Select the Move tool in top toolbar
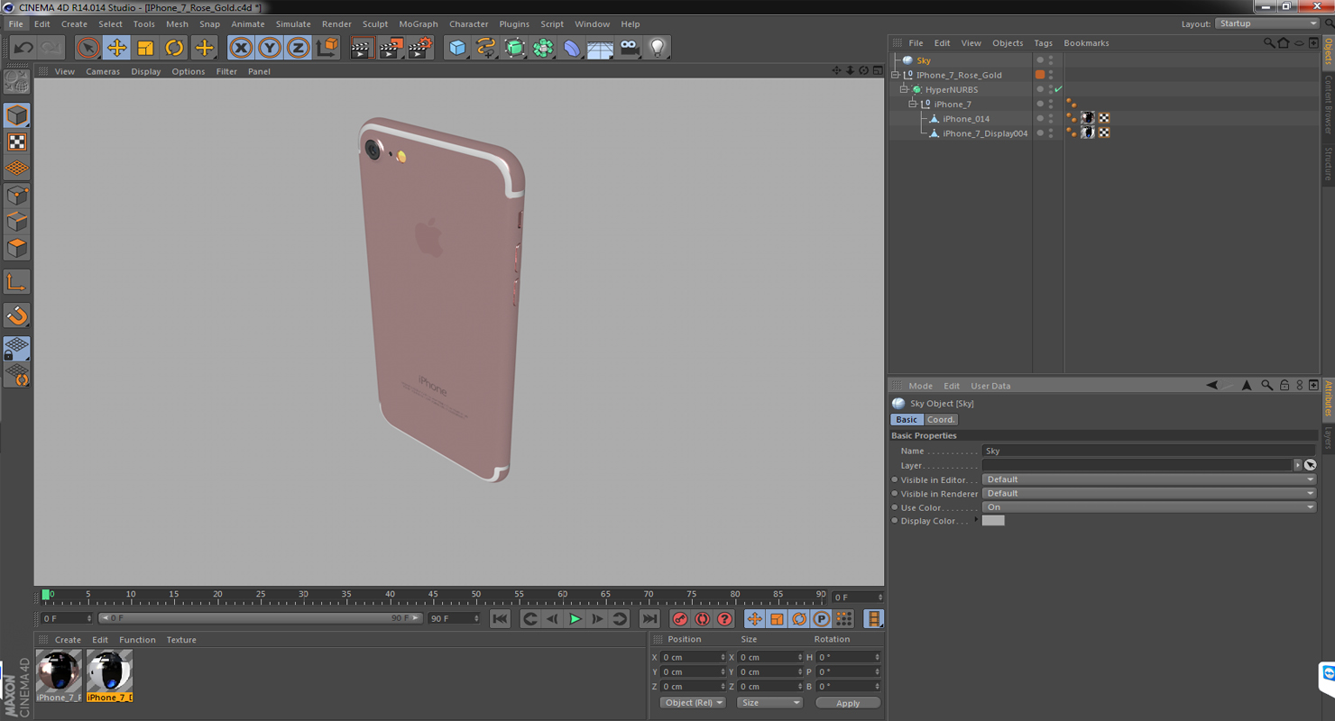The image size is (1335, 721). 116,48
